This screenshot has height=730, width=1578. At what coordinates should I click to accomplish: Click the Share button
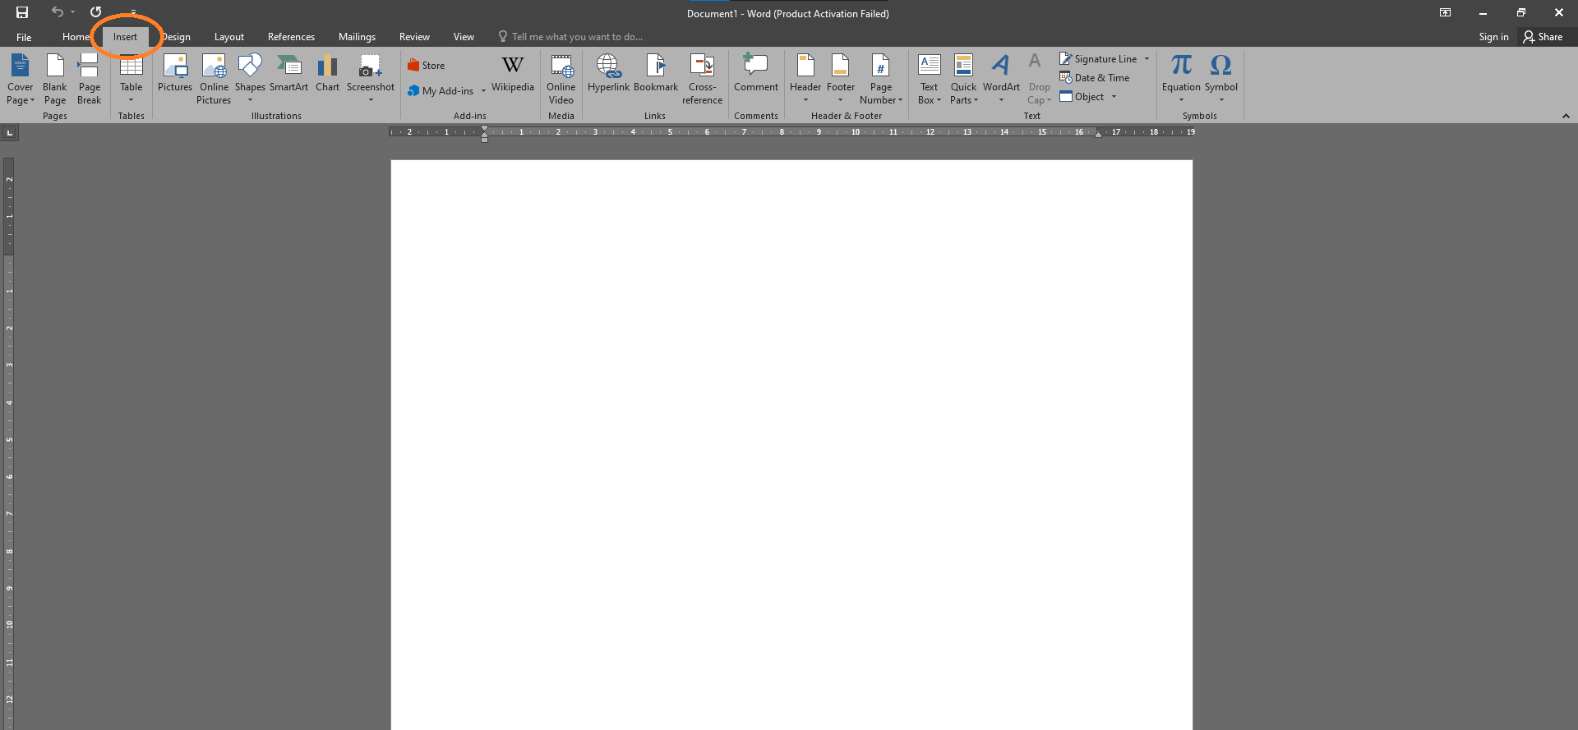click(x=1543, y=37)
